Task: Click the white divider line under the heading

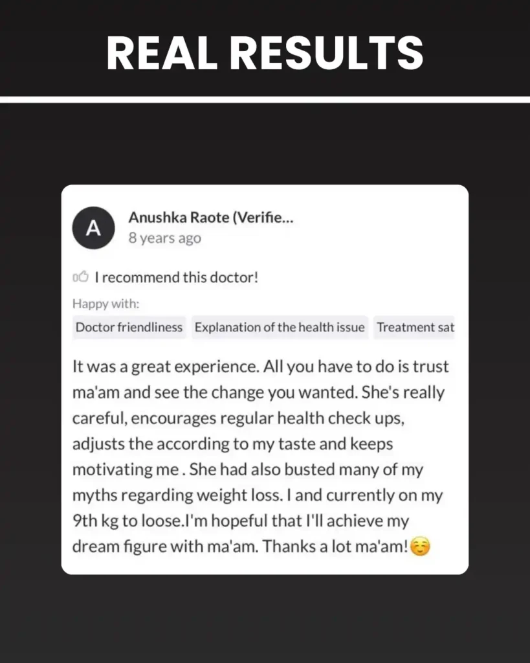Action: [265, 99]
